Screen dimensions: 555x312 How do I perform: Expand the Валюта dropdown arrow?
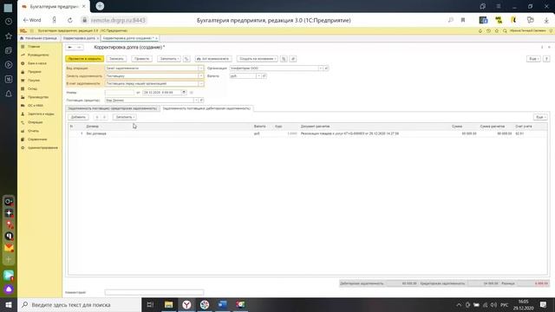(258, 75)
